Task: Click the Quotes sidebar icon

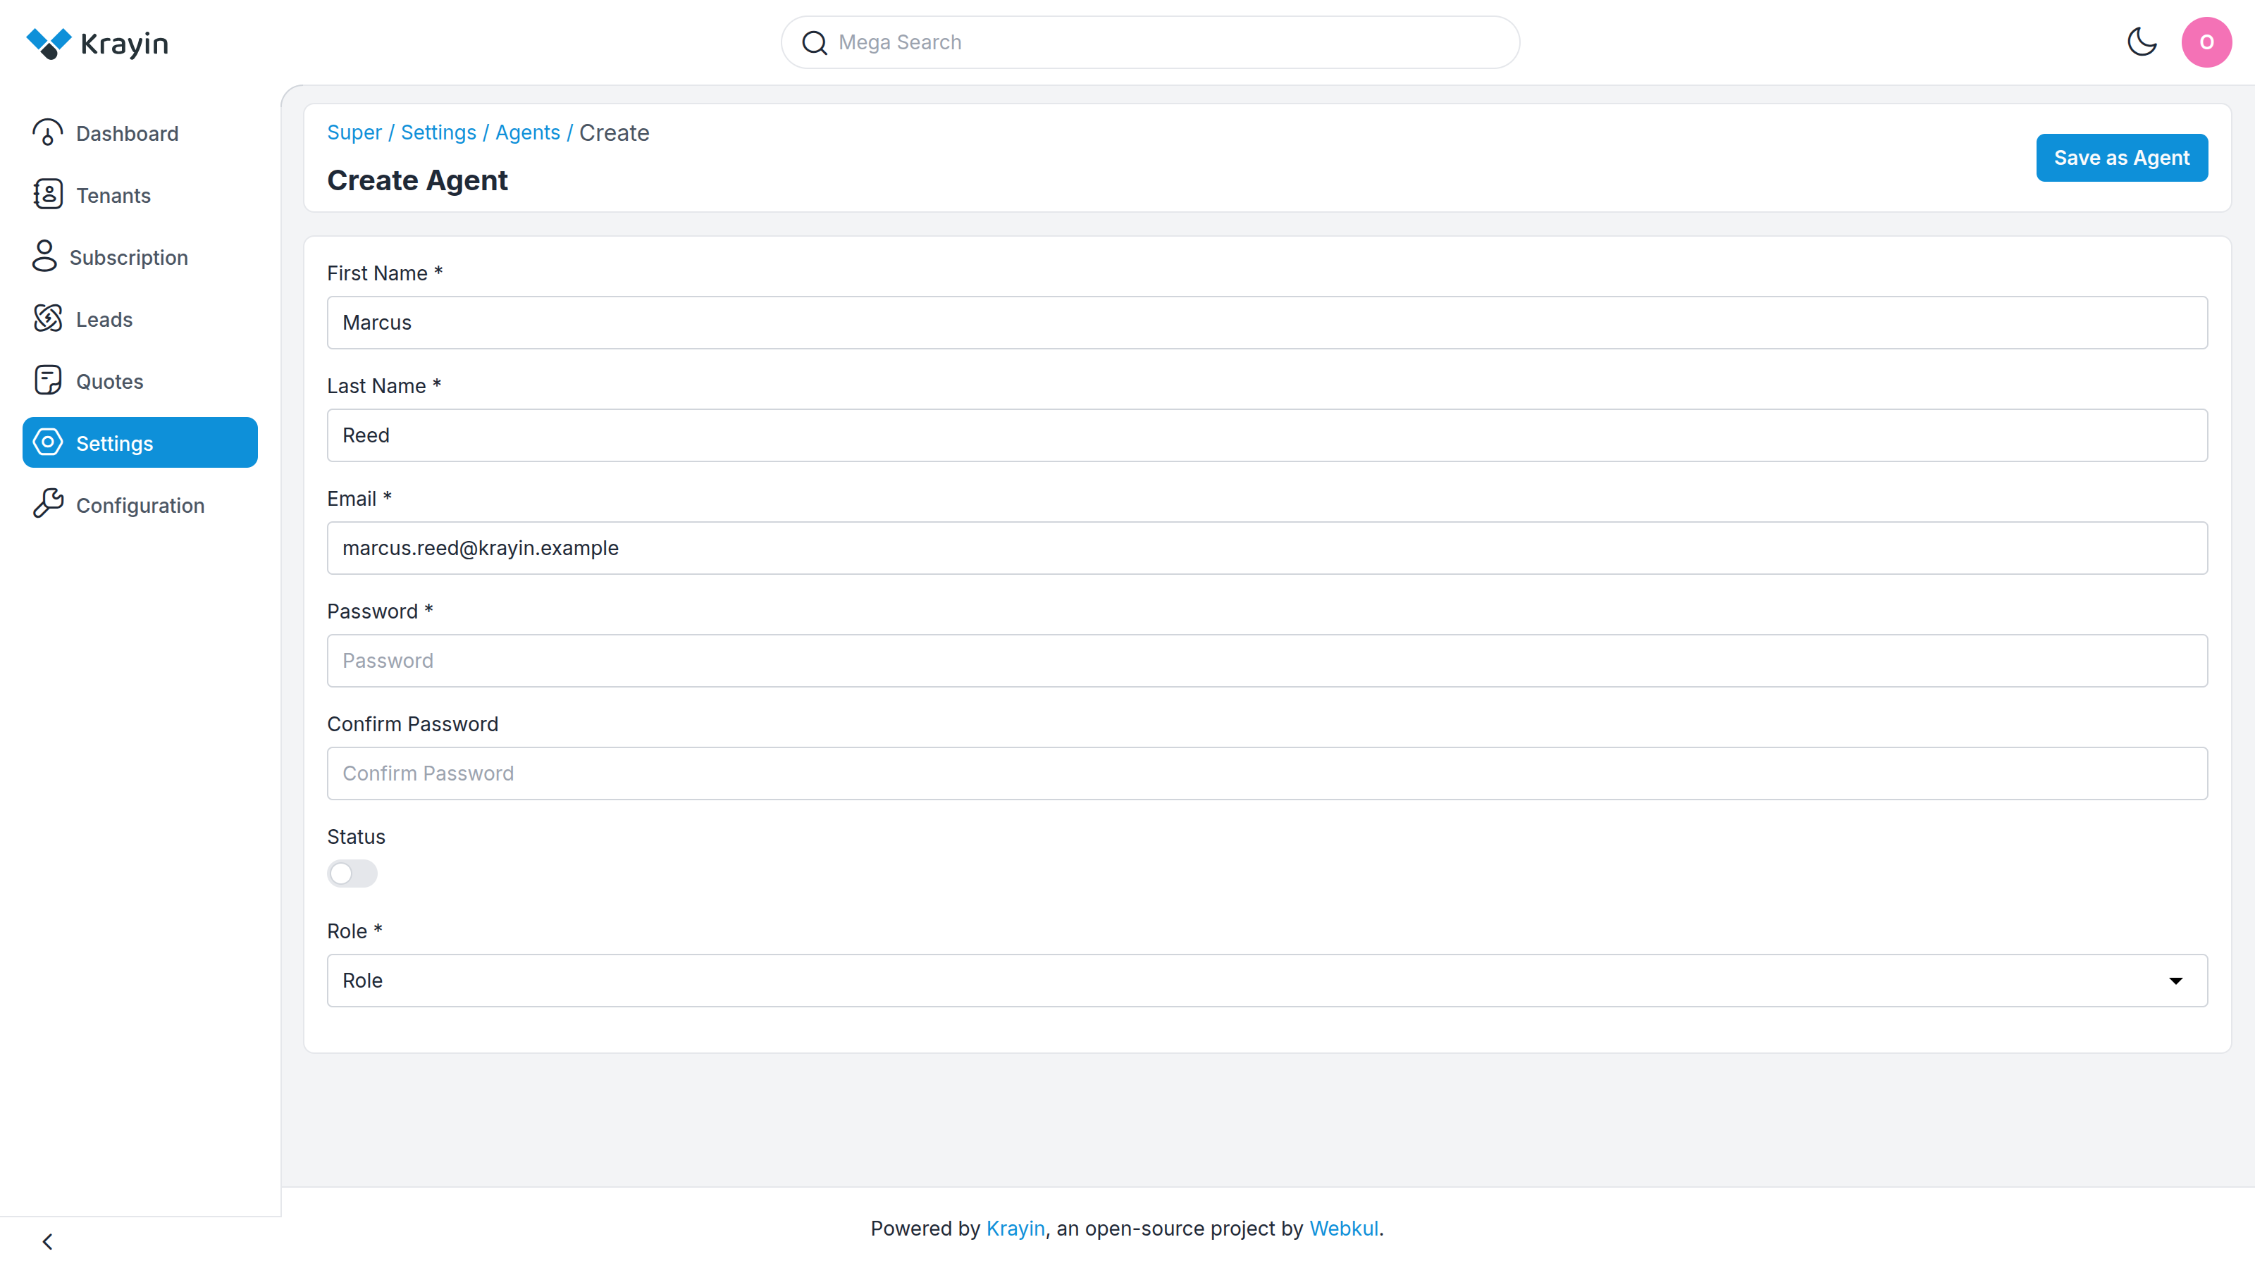Action: click(x=47, y=380)
